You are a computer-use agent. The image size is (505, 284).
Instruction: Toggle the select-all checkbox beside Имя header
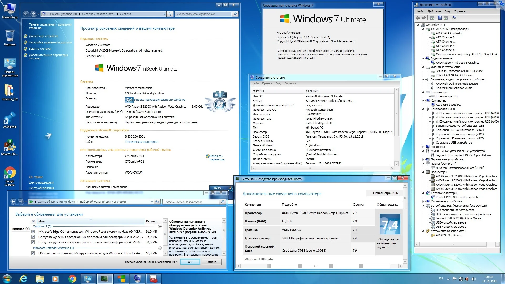33,221
